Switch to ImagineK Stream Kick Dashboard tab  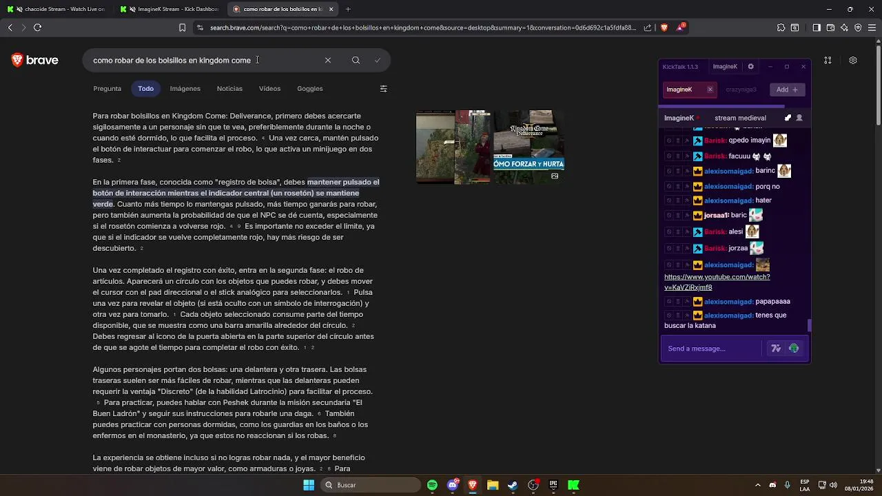click(170, 9)
